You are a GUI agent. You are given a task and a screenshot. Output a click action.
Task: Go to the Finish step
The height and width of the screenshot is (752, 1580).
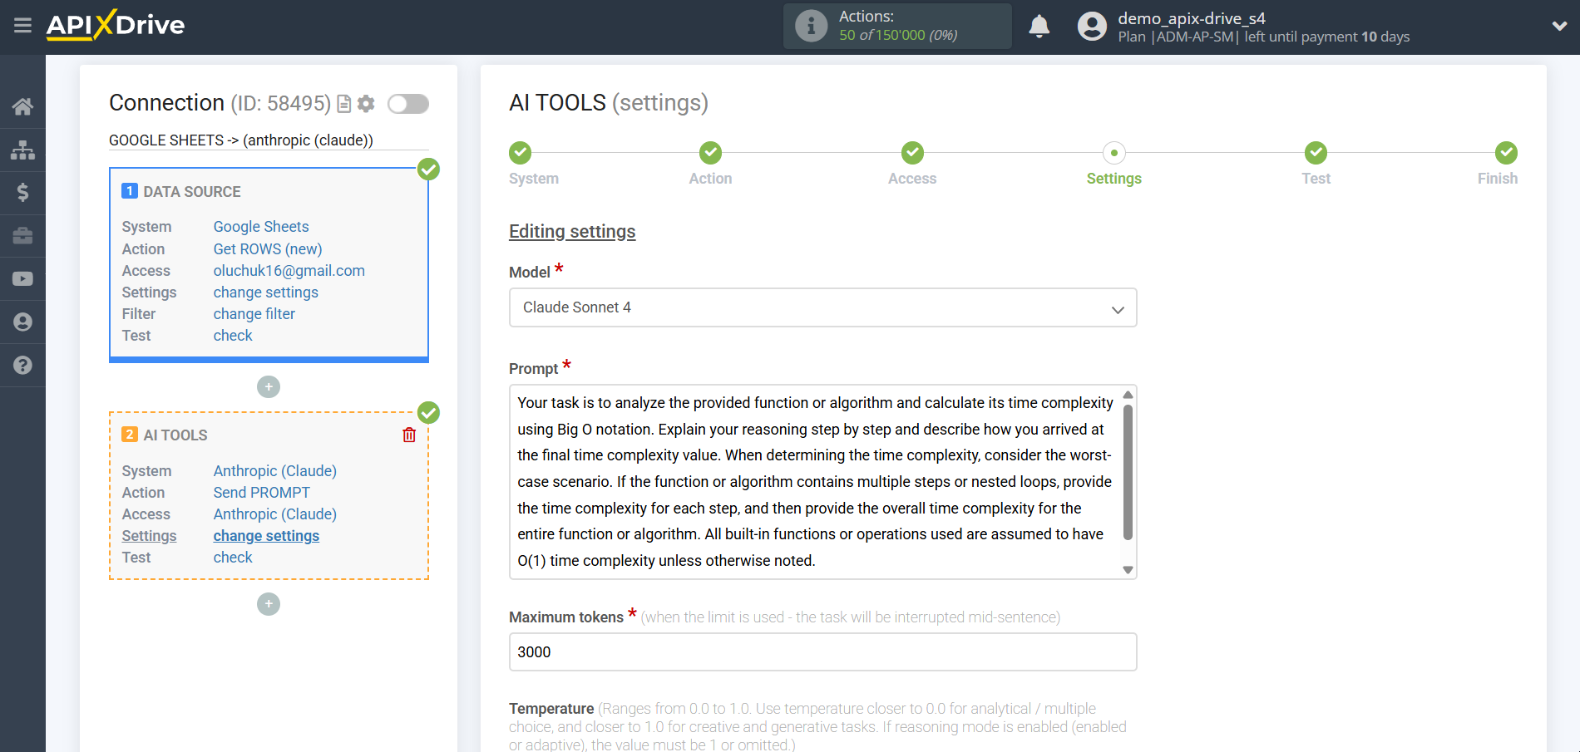pos(1506,153)
